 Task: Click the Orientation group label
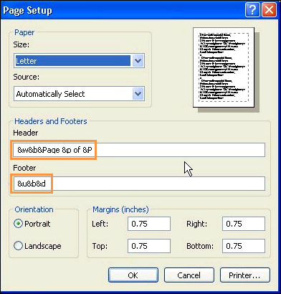pos(34,209)
